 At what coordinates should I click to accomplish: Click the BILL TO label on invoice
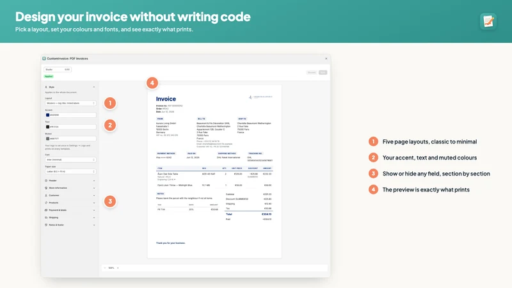pyautogui.click(x=202, y=119)
